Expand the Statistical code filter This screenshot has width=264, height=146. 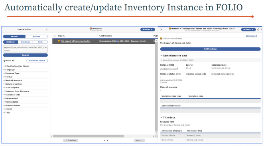click(12, 95)
